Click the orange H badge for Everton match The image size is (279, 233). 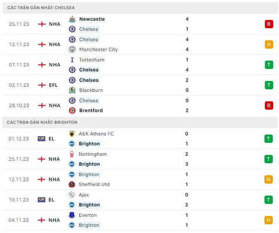[269, 220]
